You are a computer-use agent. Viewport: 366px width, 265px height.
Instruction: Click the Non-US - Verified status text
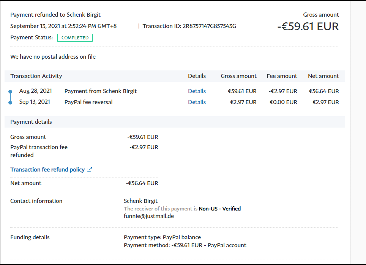(219, 209)
